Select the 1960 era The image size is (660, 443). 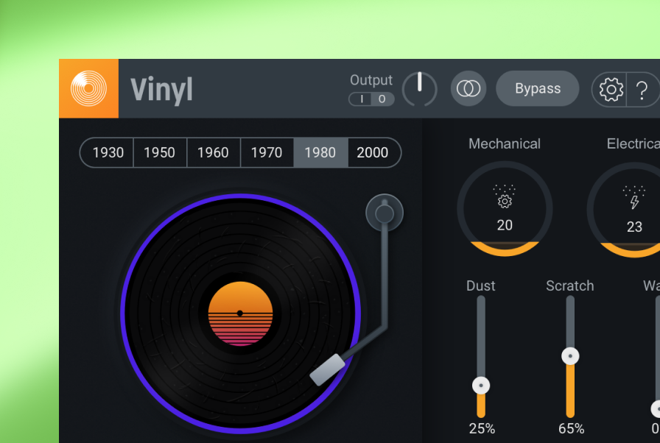213,152
